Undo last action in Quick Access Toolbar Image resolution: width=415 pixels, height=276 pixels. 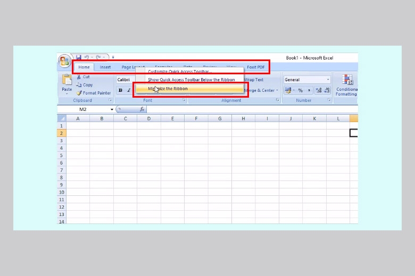coord(87,57)
